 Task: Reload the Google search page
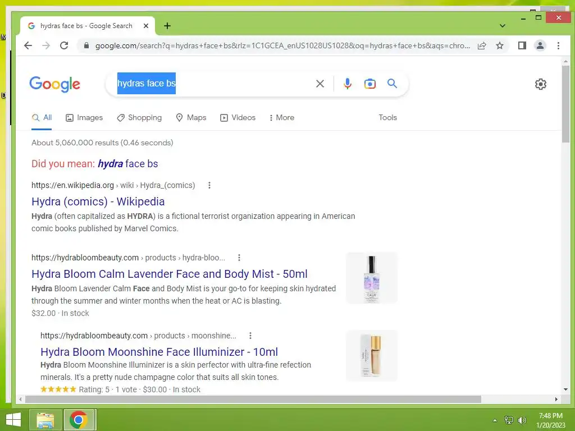coord(64,45)
